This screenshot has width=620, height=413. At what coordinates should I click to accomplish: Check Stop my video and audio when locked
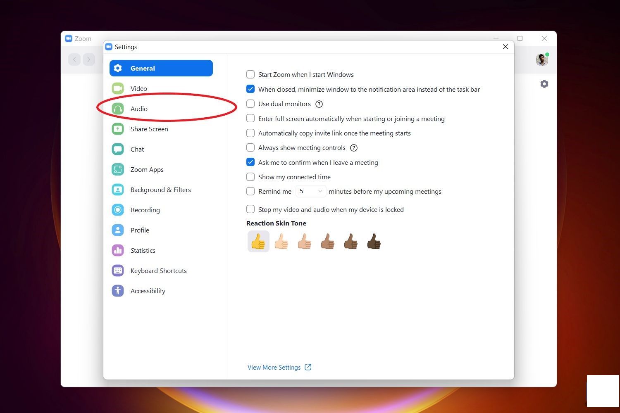pos(250,209)
